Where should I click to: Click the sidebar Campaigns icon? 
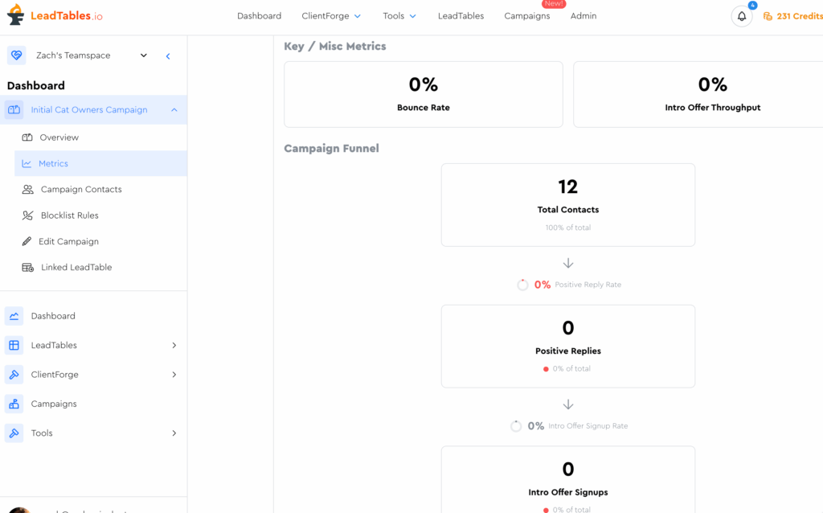pyautogui.click(x=14, y=404)
